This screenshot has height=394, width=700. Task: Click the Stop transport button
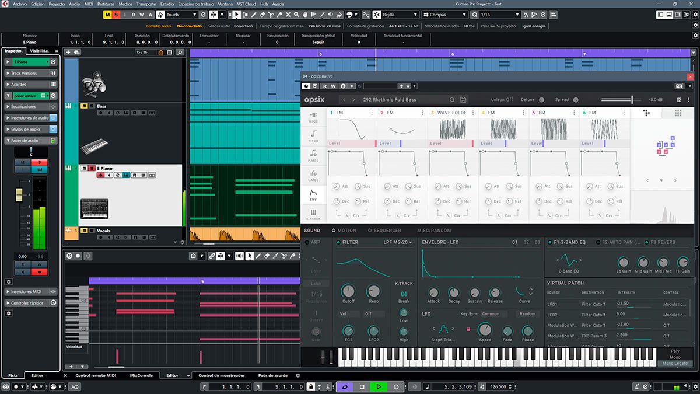tap(362, 386)
